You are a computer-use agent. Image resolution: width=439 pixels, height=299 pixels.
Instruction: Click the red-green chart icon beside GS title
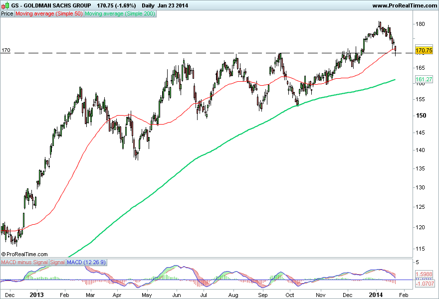click(5, 5)
